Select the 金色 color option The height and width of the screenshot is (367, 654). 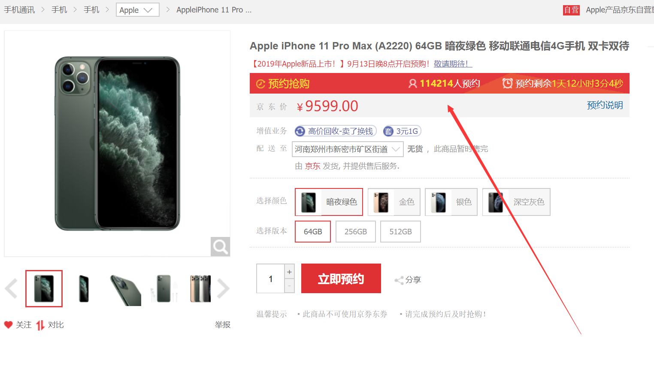point(394,202)
